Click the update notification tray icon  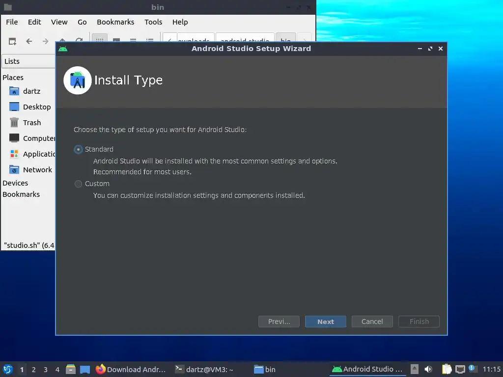[x=473, y=369]
